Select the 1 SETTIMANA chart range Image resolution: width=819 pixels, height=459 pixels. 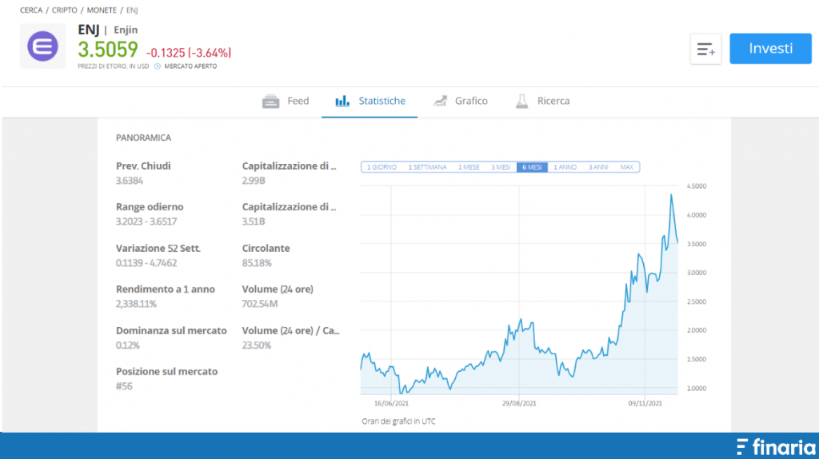427,167
